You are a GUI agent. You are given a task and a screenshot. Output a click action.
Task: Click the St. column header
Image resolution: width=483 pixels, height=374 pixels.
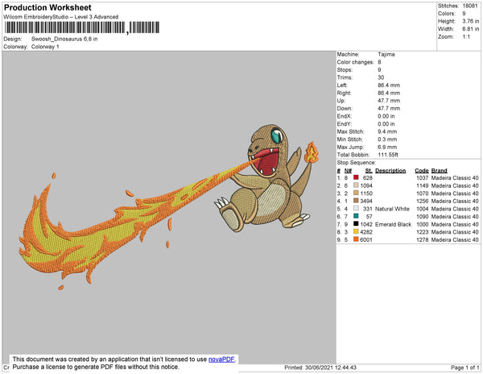(x=369, y=171)
